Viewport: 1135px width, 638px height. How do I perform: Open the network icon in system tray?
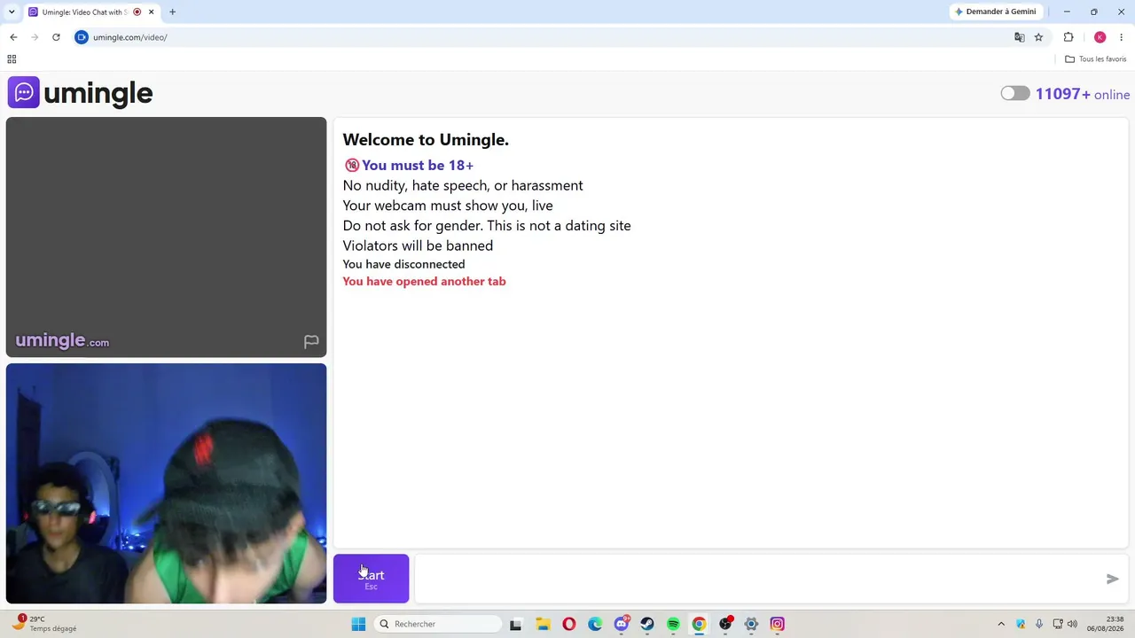click(1057, 624)
